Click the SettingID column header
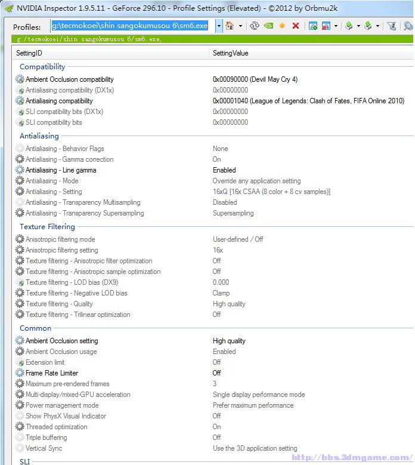Viewport: 415px width, 465px height. tap(110, 53)
